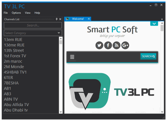This screenshot has width=167, height=121.
Task: Click the TV icon on Welcome tab
Action: point(67,19)
